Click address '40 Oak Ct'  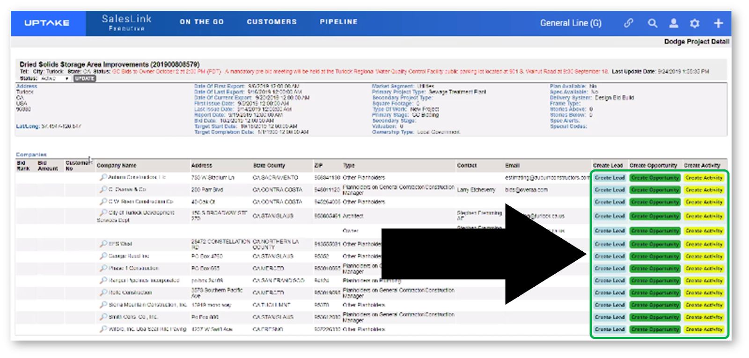204,202
